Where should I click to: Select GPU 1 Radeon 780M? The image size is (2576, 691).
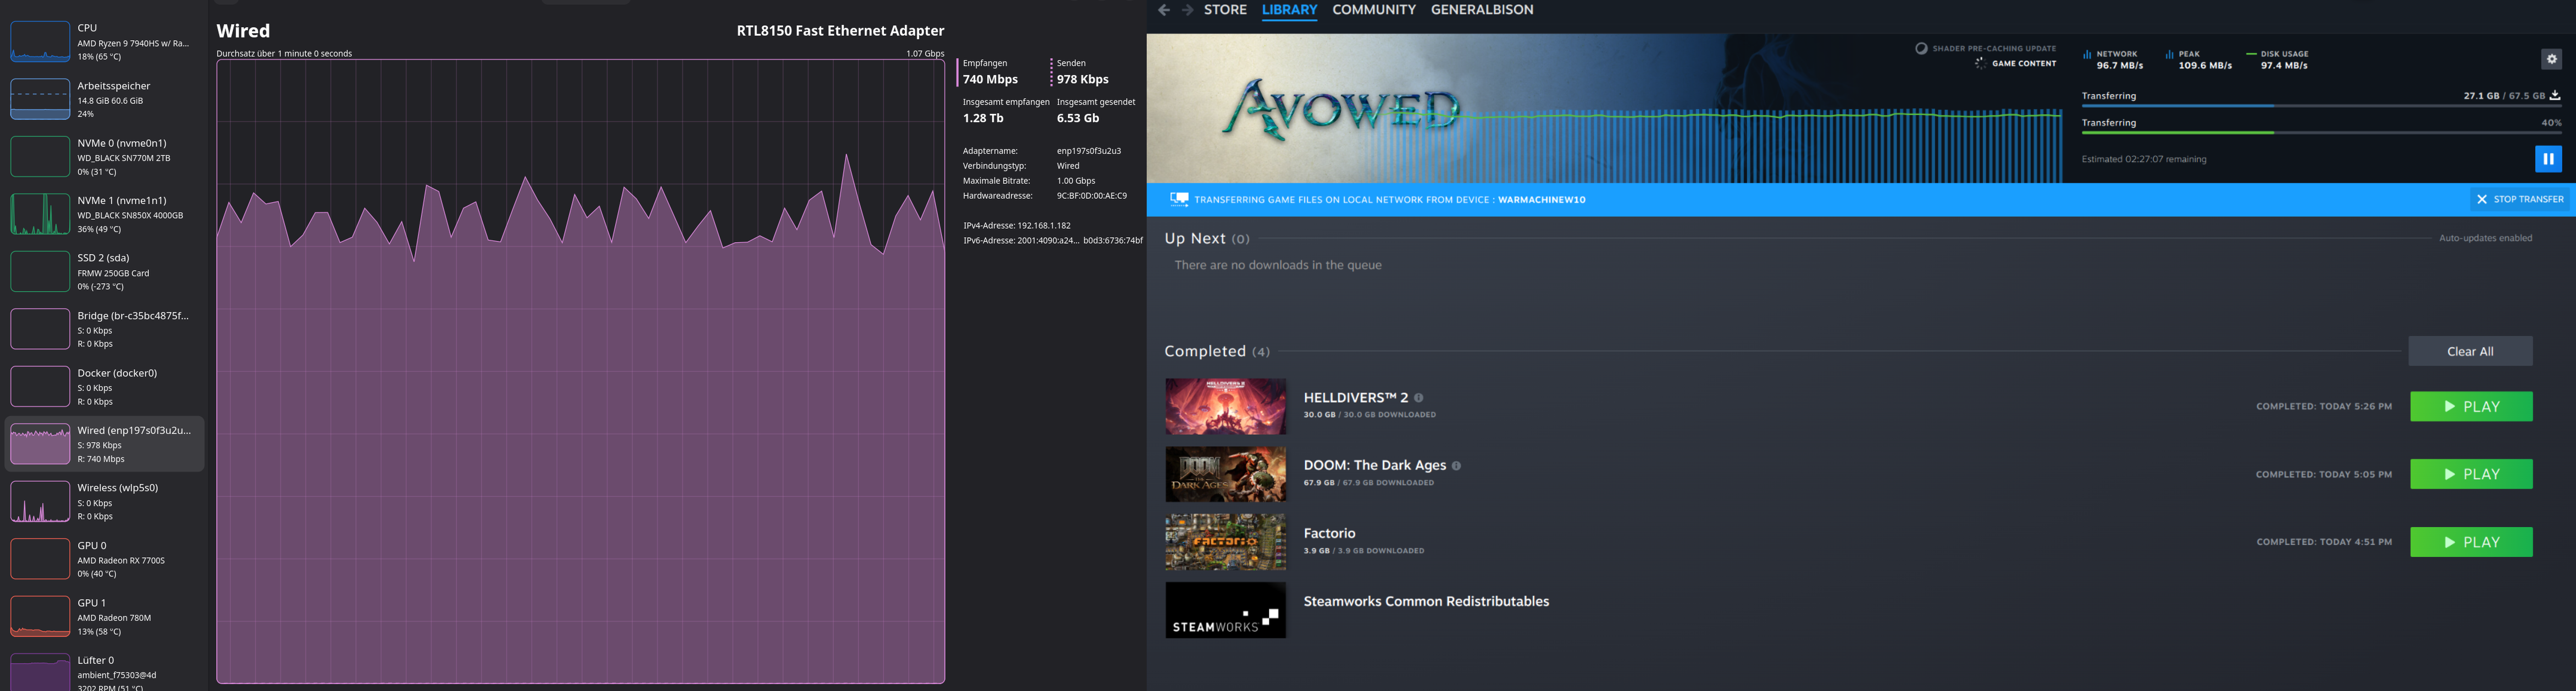tap(105, 617)
